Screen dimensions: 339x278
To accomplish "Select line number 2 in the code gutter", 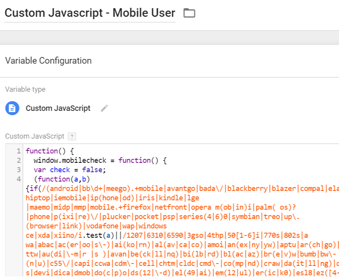I will point(18,160).
